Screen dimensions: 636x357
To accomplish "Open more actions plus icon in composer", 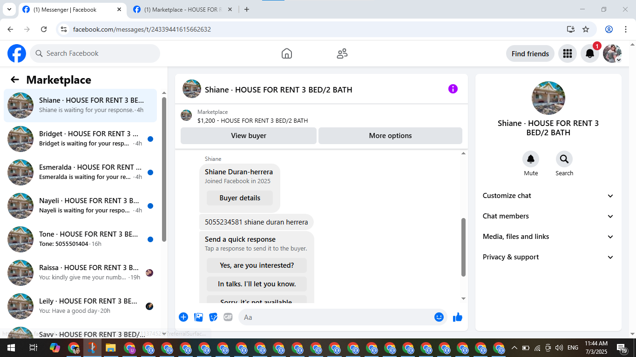I will pos(183,317).
